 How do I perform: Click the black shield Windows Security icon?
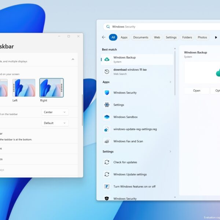click(107, 198)
